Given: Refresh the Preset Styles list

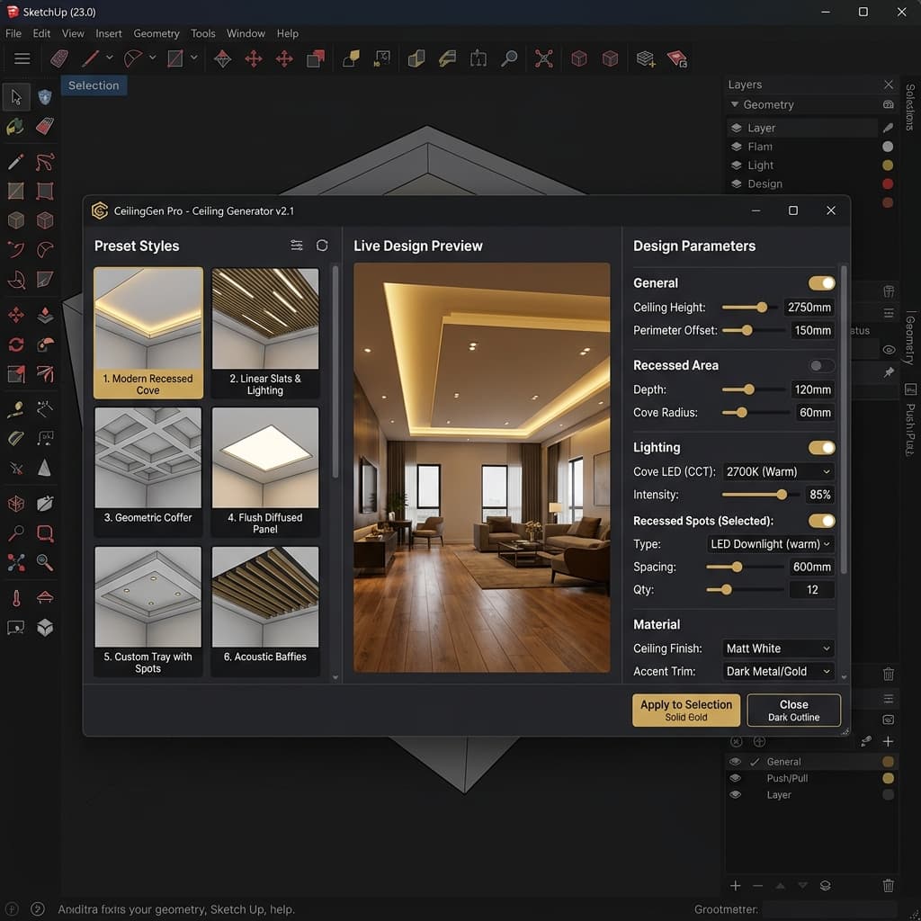Looking at the screenshot, I should pyautogui.click(x=322, y=246).
